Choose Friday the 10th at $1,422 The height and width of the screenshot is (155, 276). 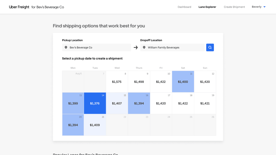coord(161,82)
